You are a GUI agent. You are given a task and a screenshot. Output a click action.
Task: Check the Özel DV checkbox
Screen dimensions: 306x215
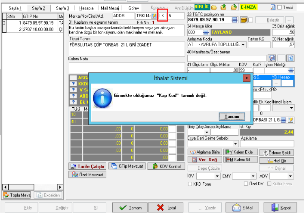coord(246,184)
